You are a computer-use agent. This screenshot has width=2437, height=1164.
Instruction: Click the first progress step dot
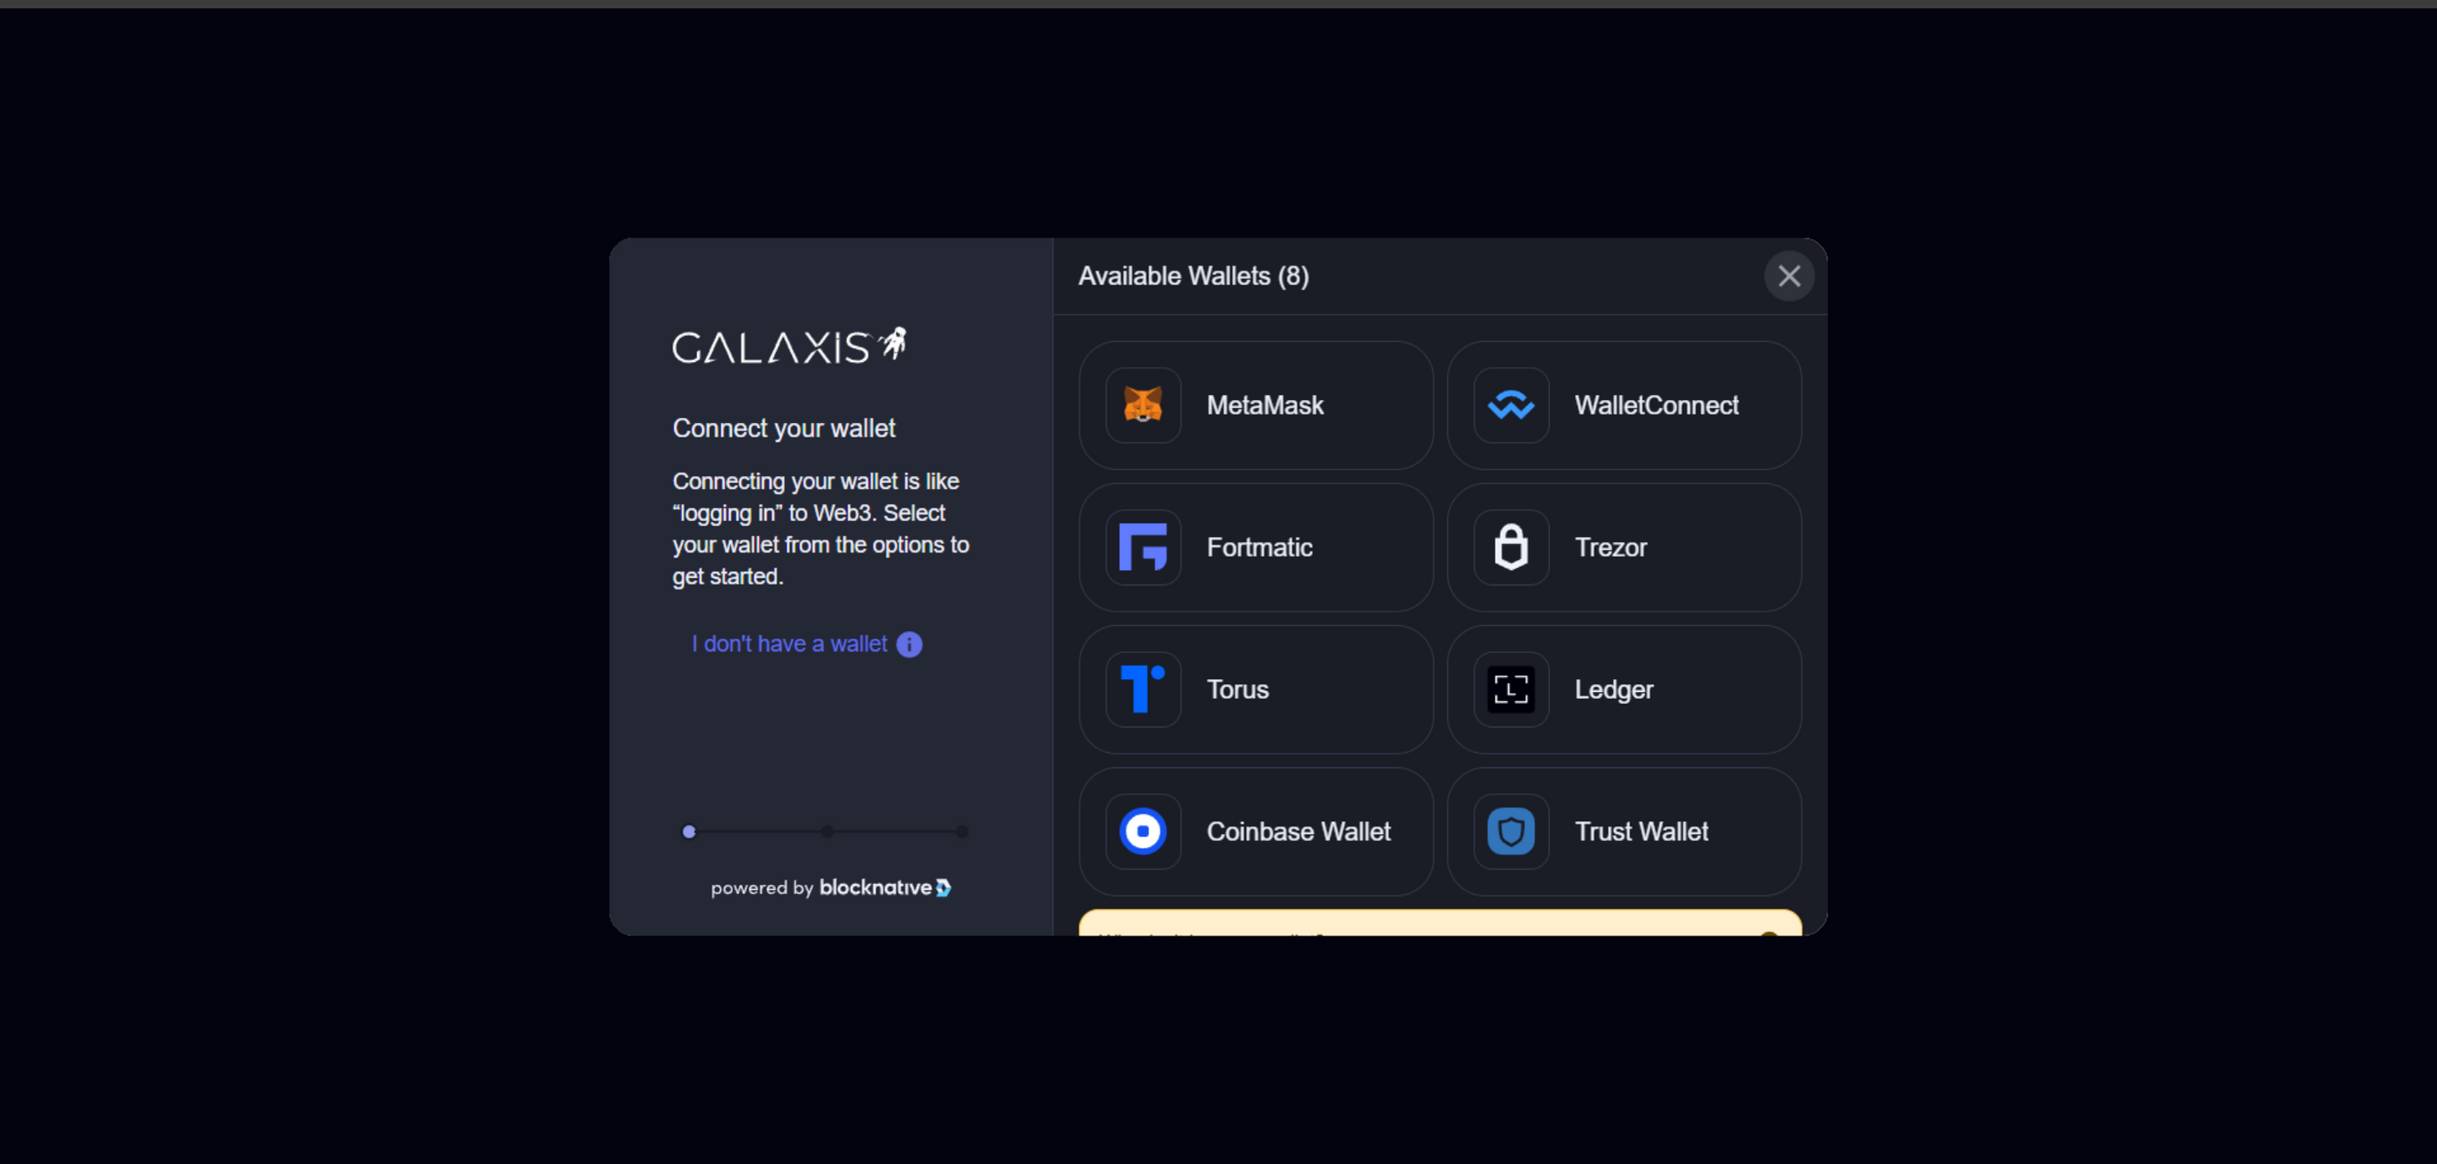point(689,832)
